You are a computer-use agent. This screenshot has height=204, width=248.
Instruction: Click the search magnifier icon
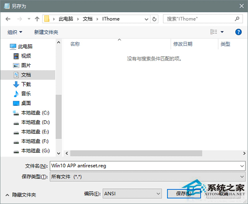[x=237, y=19]
